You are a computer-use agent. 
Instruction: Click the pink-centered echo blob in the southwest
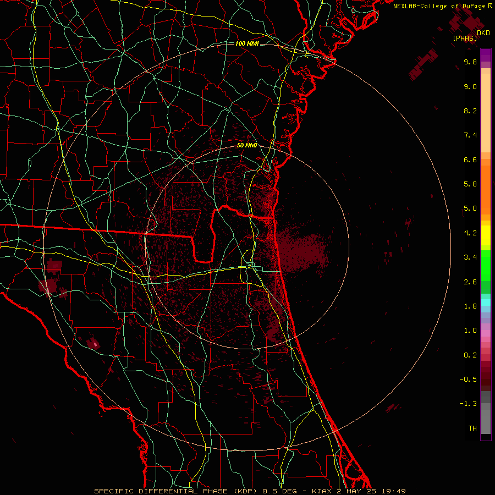[x=94, y=343]
